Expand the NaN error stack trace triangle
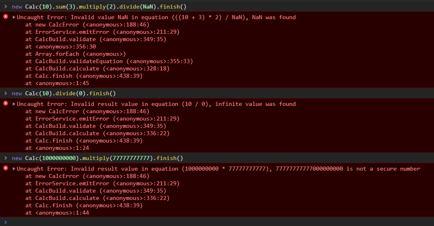Screen dimensions: 434x226 tap(14, 17)
